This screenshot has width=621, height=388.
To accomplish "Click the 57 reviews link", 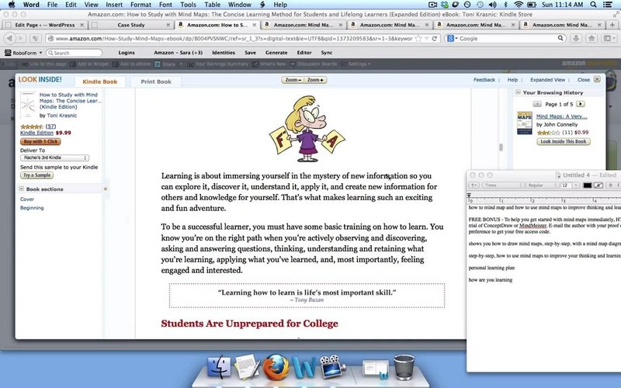I will click(50, 126).
